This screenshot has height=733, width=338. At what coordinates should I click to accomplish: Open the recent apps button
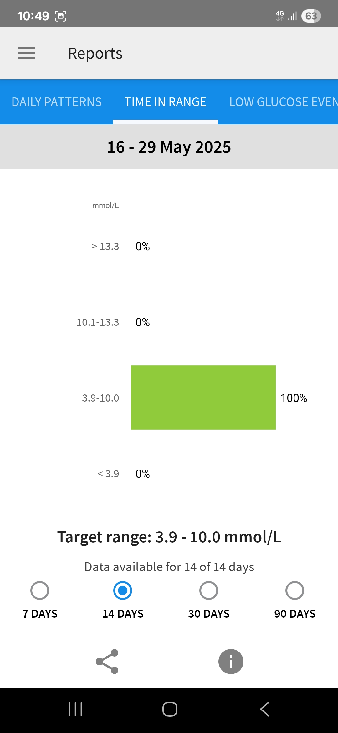coord(75,709)
